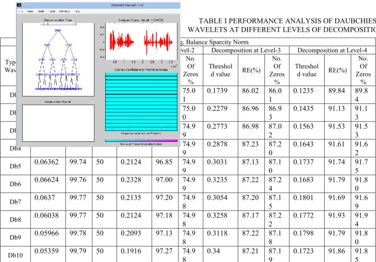The image size is (376, 262).
Task: Click the Decomposition at Level-3 header
Action: 246,50
